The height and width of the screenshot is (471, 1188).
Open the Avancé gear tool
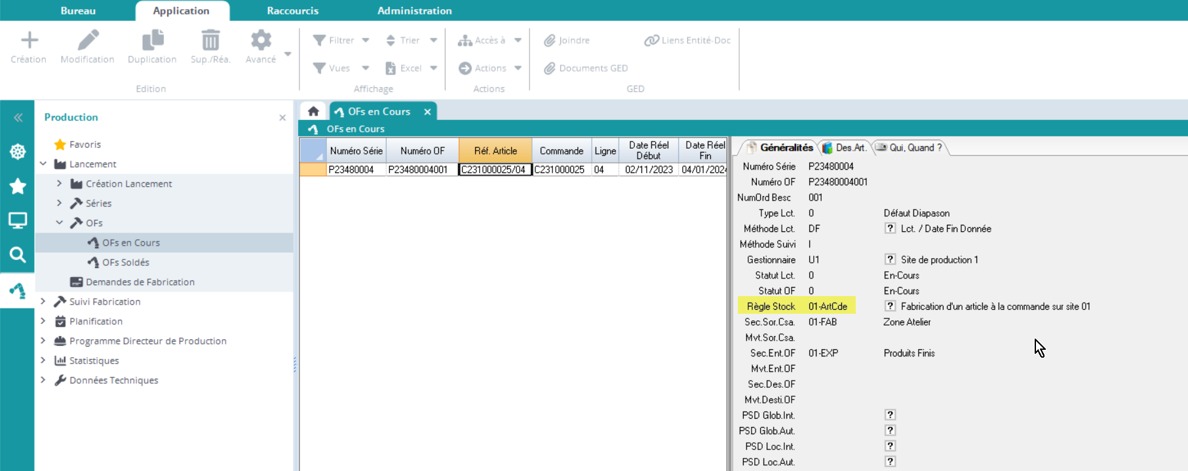261,41
